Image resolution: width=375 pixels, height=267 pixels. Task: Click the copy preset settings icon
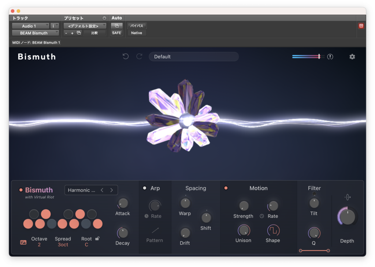pos(79,33)
